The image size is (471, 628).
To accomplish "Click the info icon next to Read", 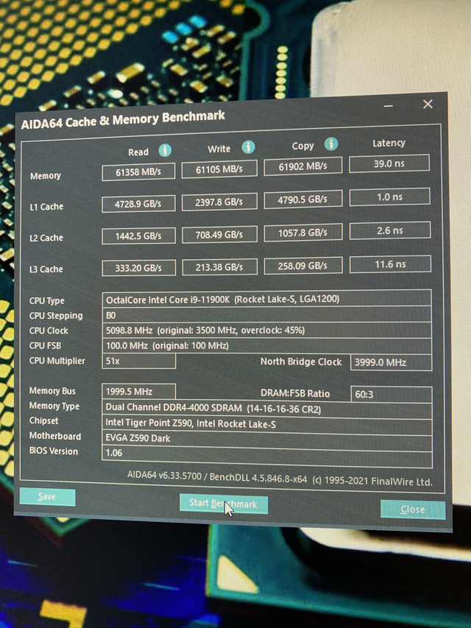I will coord(165,151).
